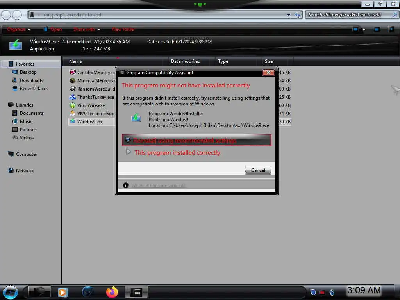The width and height of the screenshot is (400, 300).
Task: Click the change view icon
Action: click(355, 29)
